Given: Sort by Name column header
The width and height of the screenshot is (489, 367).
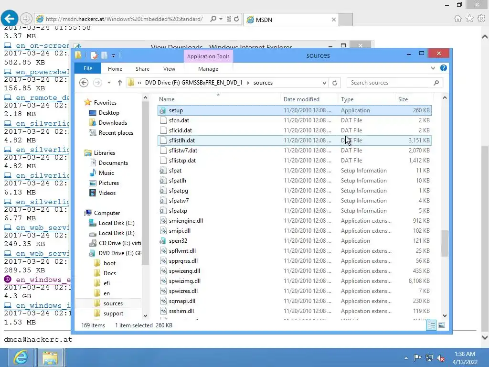Looking at the screenshot, I should pyautogui.click(x=218, y=99).
